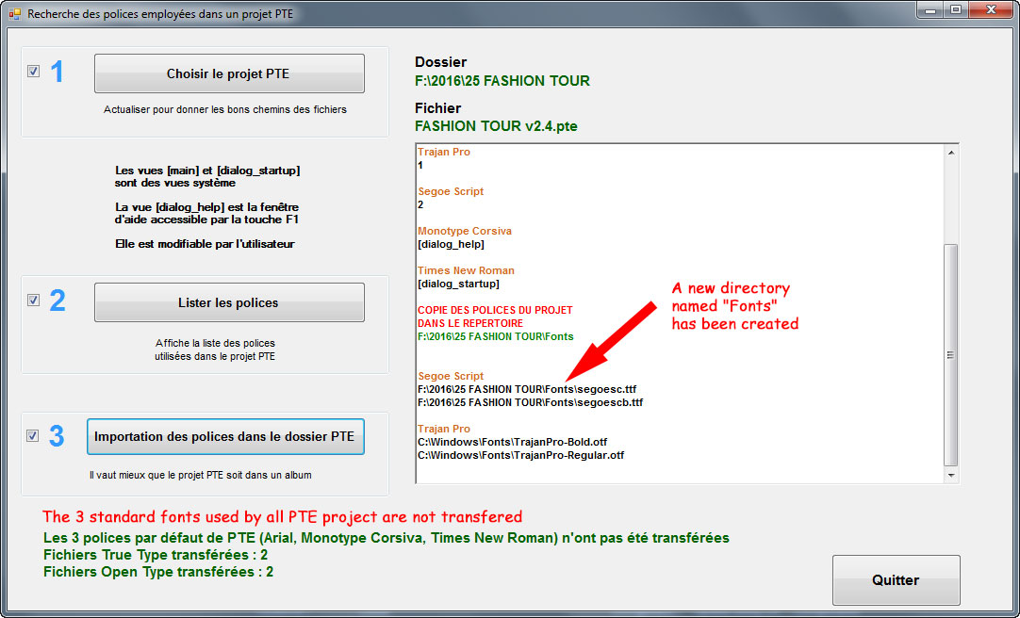
Task: Toggle the checkbox beside step 2
Action: click(33, 301)
